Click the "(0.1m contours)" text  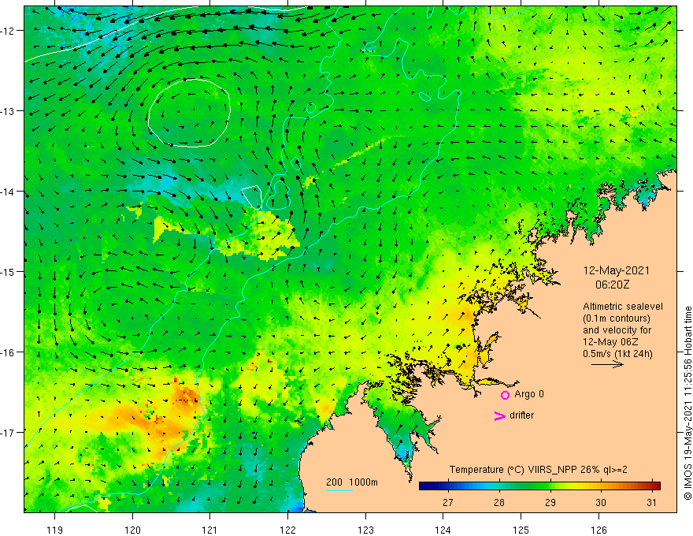(617, 318)
